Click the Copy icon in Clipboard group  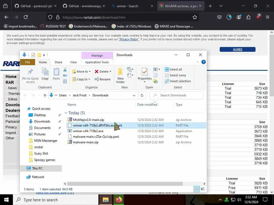click(x=45, y=72)
